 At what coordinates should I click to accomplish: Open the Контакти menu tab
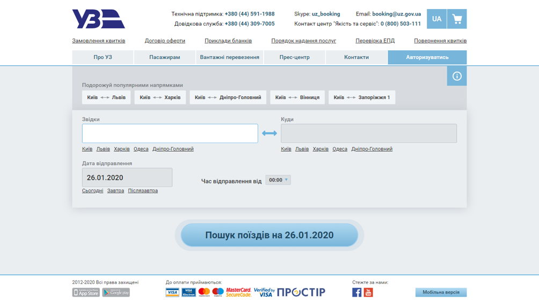point(356,57)
